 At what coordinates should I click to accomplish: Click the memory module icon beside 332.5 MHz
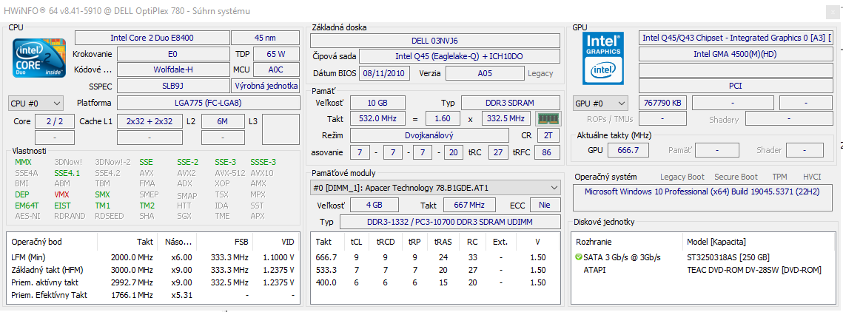[548, 119]
